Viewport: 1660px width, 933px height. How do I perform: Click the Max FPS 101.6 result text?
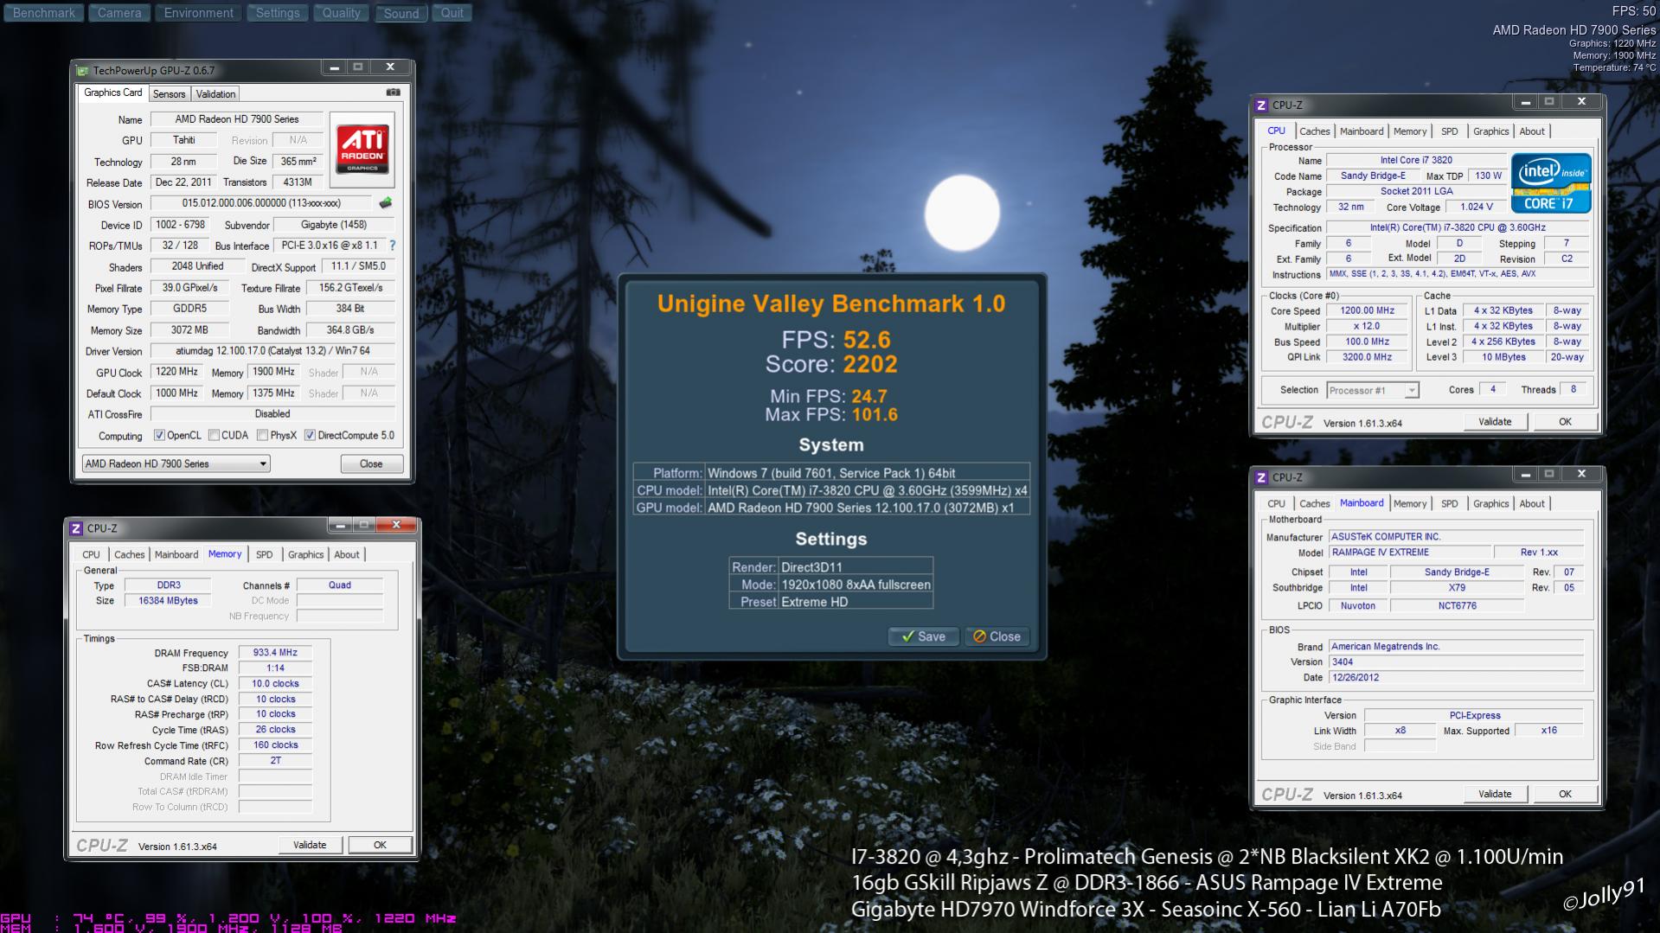pyautogui.click(x=830, y=415)
